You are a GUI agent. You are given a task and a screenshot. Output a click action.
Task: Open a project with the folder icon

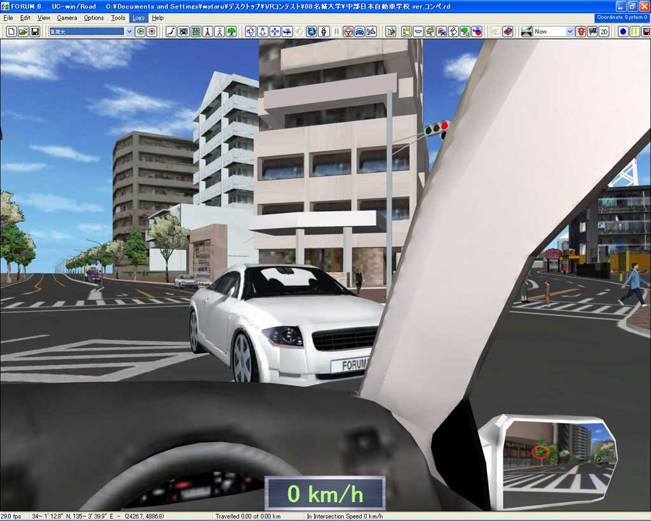coord(24,32)
